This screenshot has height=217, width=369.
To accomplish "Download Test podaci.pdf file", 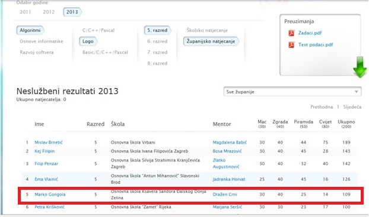I will [316, 44].
